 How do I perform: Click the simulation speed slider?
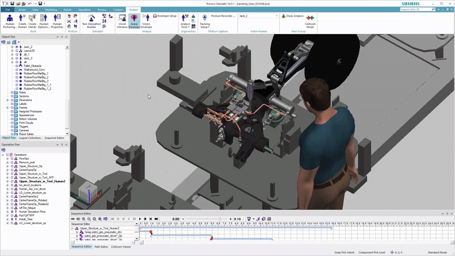[220, 218]
